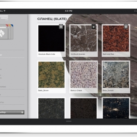Open the dark brown sample in bottom row
Viewport: 137px width, 137px height.
click(x=84, y=108)
